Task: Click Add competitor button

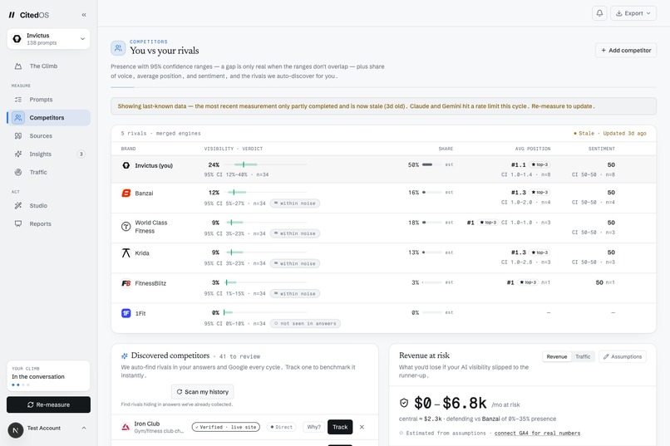Action: coord(626,51)
